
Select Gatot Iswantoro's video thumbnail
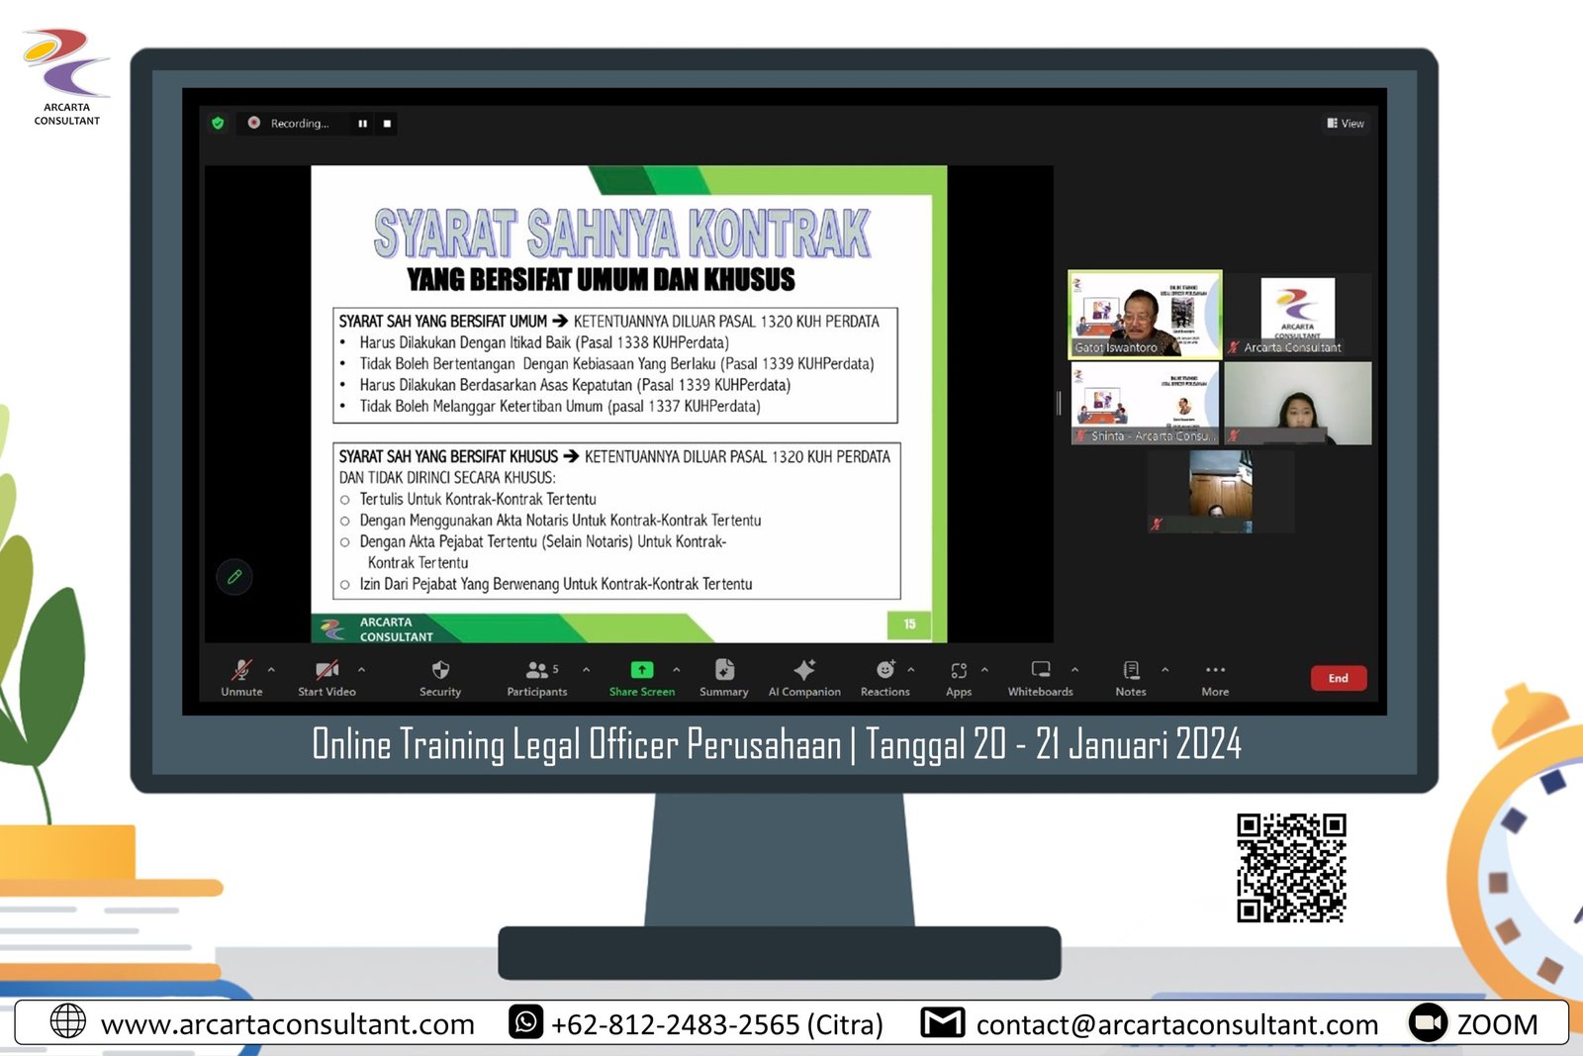[1145, 314]
